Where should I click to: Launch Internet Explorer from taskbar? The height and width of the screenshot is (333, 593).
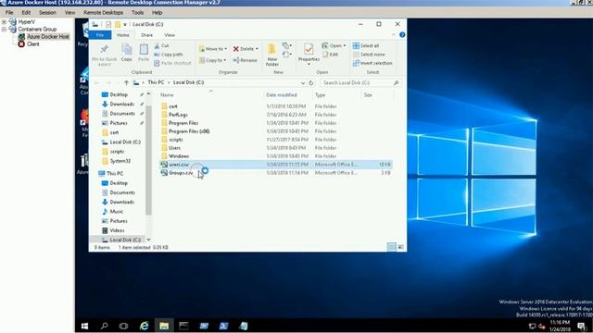tap(145, 326)
